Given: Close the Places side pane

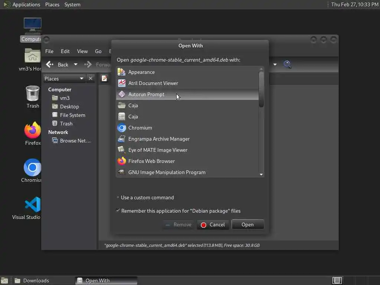Looking at the screenshot, I should click(x=91, y=78).
